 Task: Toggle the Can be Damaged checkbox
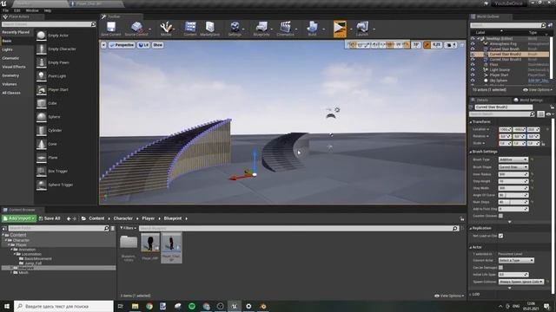(500, 268)
